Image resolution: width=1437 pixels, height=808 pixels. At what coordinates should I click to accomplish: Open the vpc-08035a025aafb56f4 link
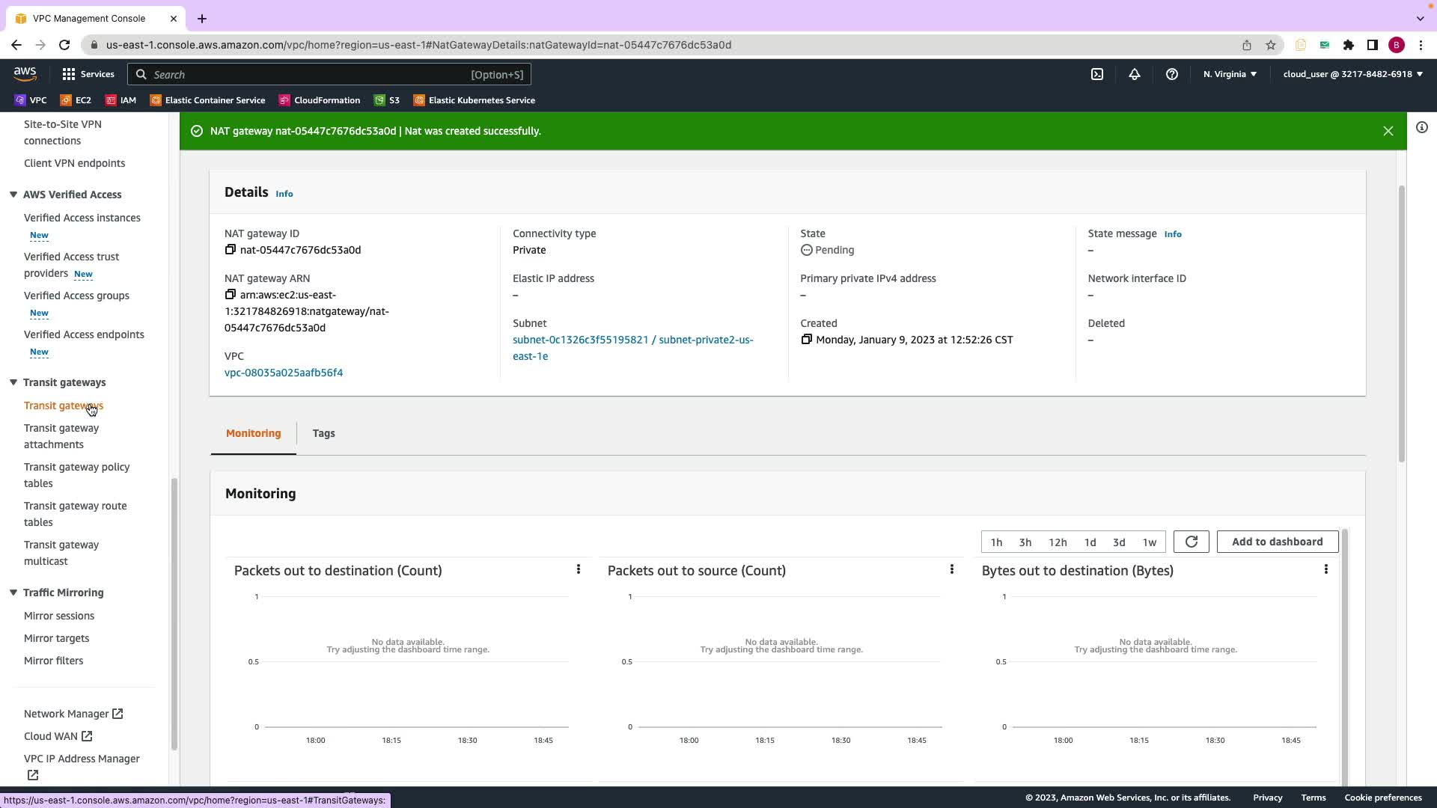coord(284,373)
